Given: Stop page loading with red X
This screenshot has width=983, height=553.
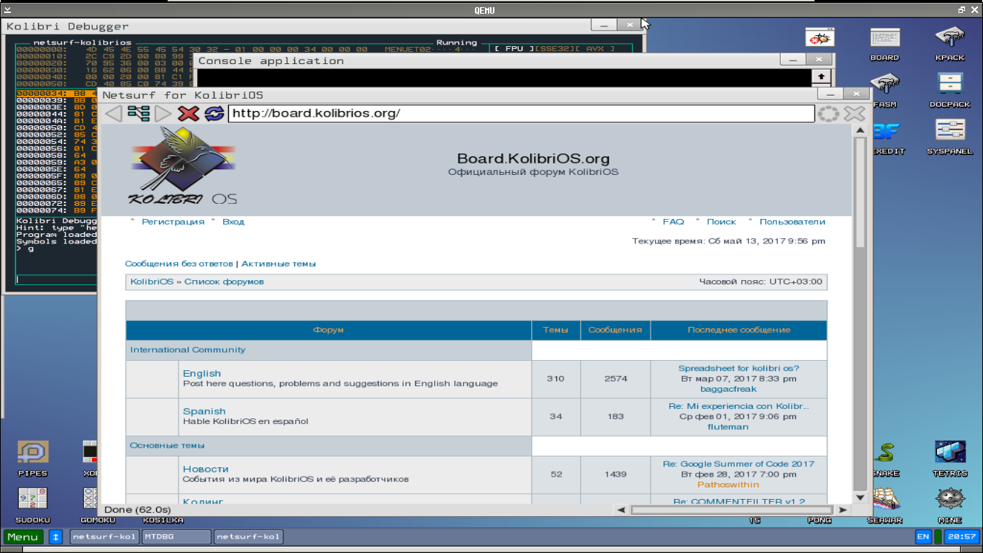Looking at the screenshot, I should pos(189,114).
